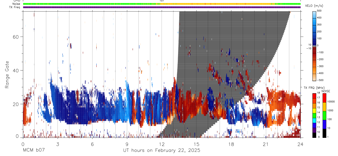Click the "10000" label on the NOISE scale
Screen dimensions: 338x156
331,102
